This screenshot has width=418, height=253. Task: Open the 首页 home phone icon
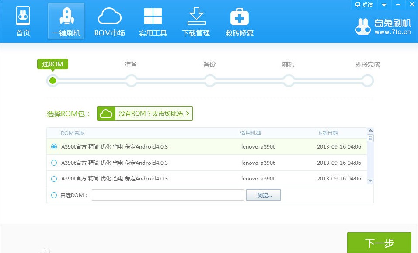pyautogui.click(x=23, y=17)
